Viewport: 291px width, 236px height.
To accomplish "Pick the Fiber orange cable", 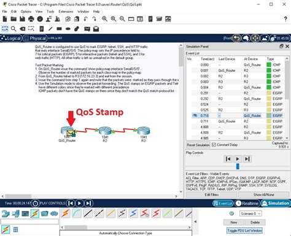I will coord(111,213).
